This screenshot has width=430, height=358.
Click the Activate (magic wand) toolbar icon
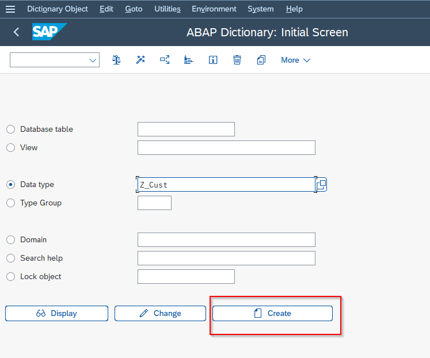point(140,60)
